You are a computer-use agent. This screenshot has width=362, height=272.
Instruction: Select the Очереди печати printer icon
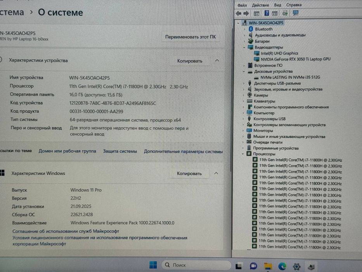coord(249,142)
